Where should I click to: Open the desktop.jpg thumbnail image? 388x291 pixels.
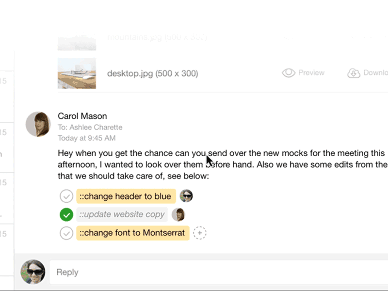pyautogui.click(x=77, y=73)
